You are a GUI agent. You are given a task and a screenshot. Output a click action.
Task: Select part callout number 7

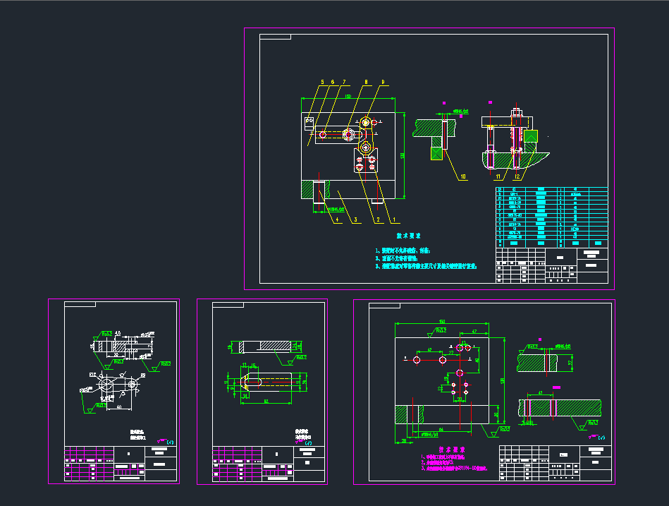tap(344, 83)
